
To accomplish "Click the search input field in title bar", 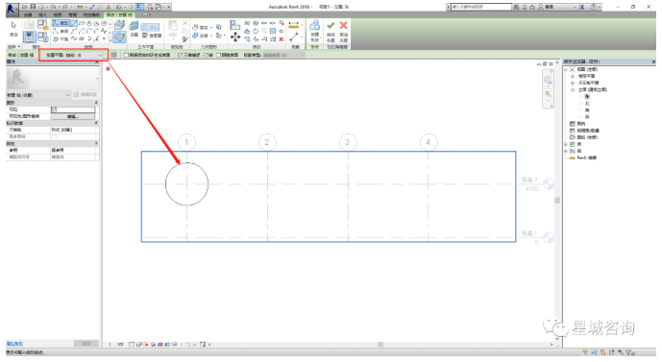I will pos(480,7).
